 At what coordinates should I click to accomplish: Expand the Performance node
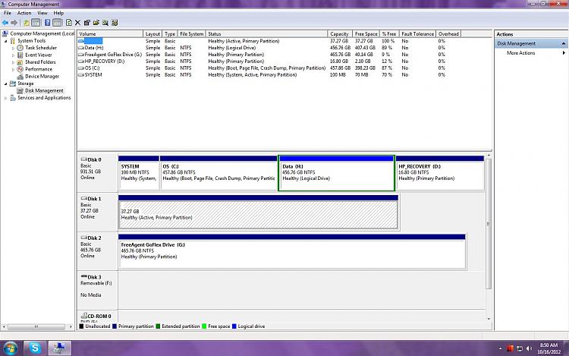pos(14,69)
